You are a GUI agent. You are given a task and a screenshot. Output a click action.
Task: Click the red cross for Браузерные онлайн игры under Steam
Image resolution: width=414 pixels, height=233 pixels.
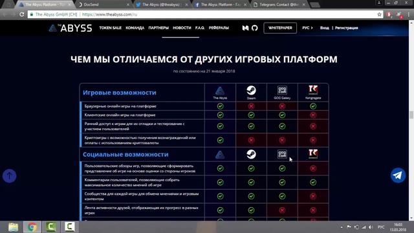click(251, 106)
